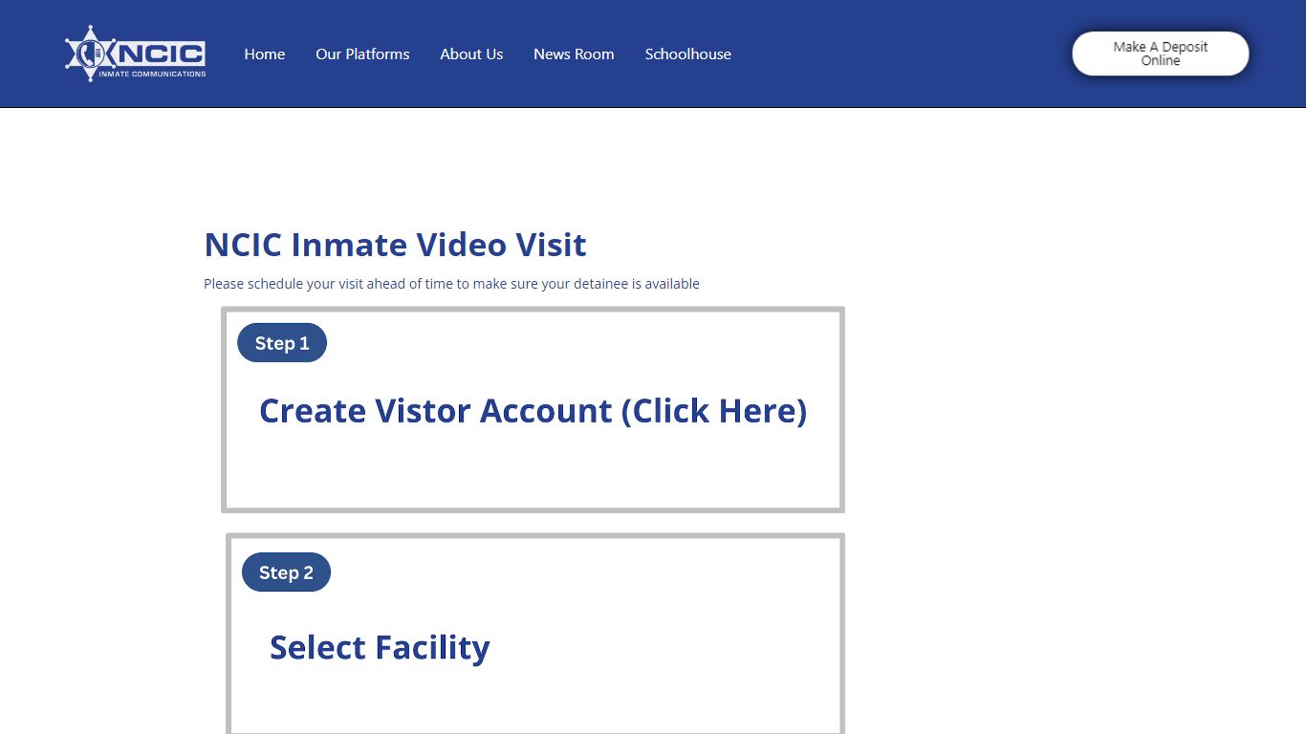Click the Inmate Communications tagline under logo

(x=153, y=74)
